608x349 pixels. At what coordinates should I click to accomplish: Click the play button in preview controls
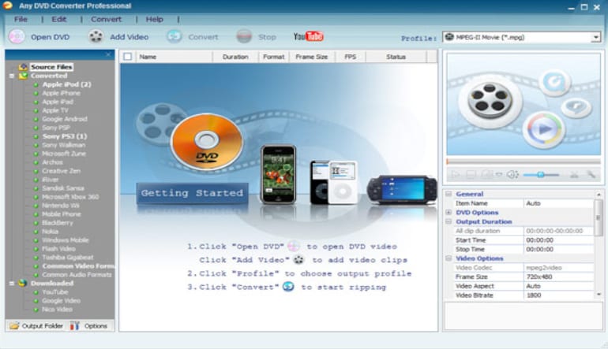pyautogui.click(x=456, y=175)
